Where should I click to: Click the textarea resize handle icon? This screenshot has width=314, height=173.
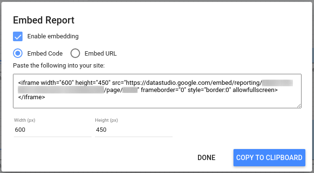pyautogui.click(x=299, y=106)
